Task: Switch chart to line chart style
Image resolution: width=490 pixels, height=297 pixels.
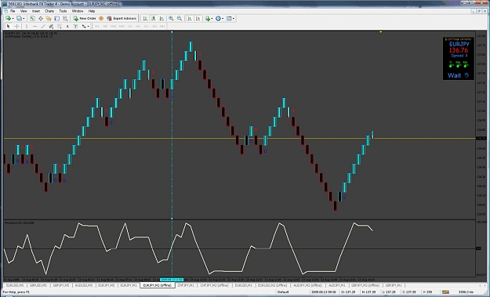Action: (162, 19)
